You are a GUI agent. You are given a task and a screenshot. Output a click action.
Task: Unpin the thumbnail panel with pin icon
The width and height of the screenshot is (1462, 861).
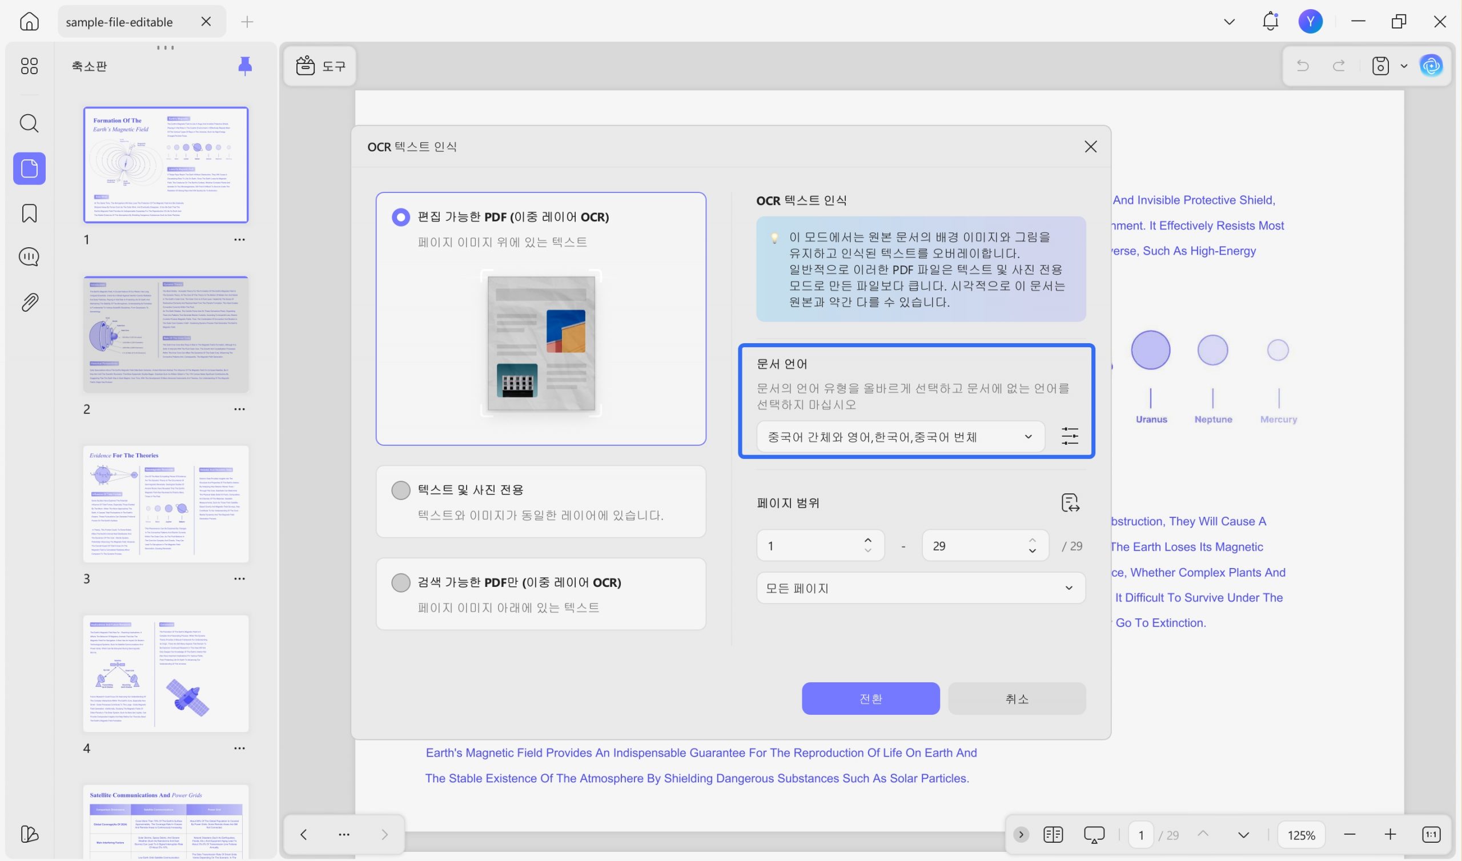pos(245,66)
